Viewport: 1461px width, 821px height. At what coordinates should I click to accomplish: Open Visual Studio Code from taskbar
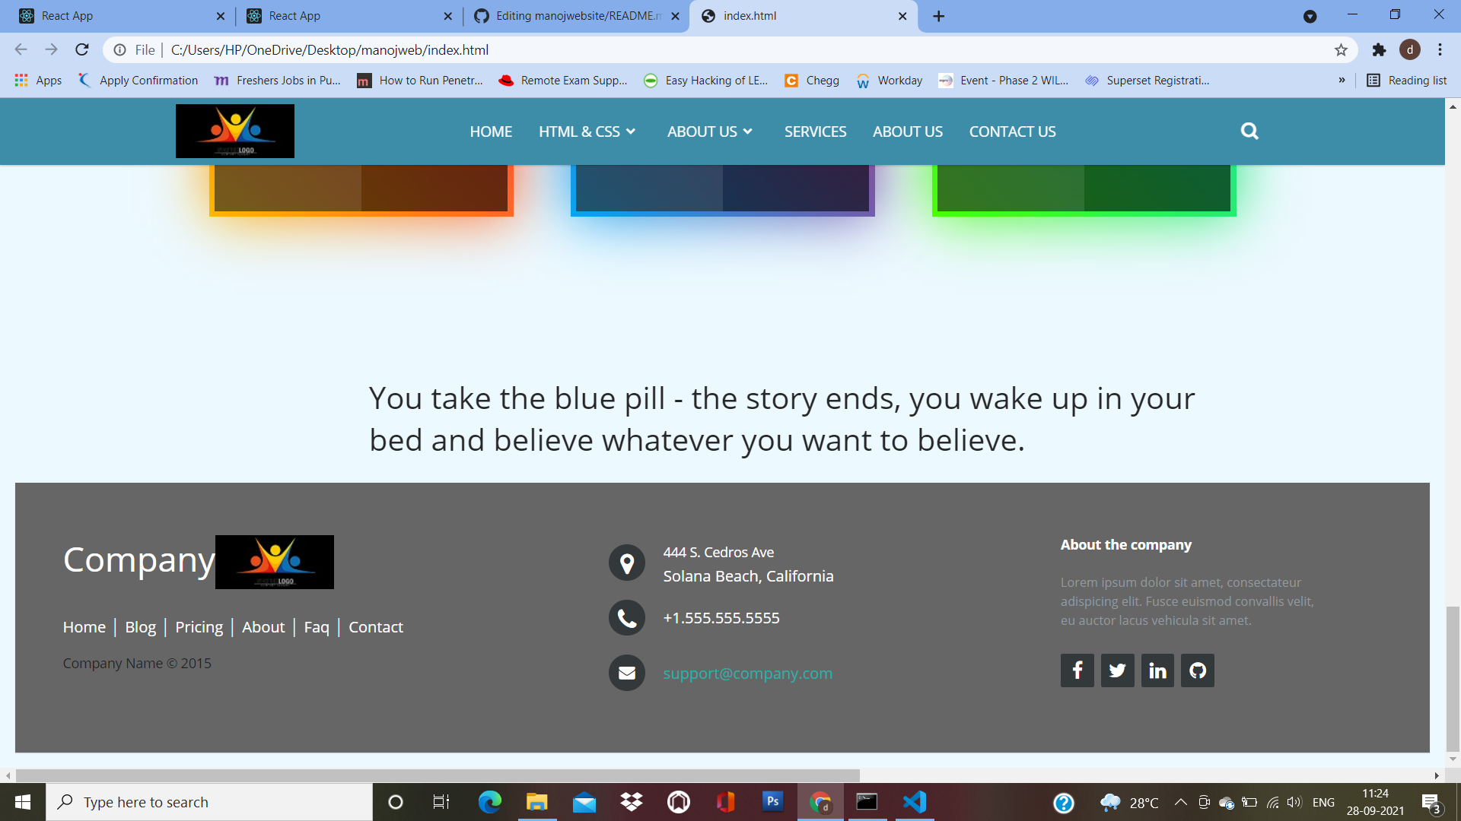tap(914, 802)
